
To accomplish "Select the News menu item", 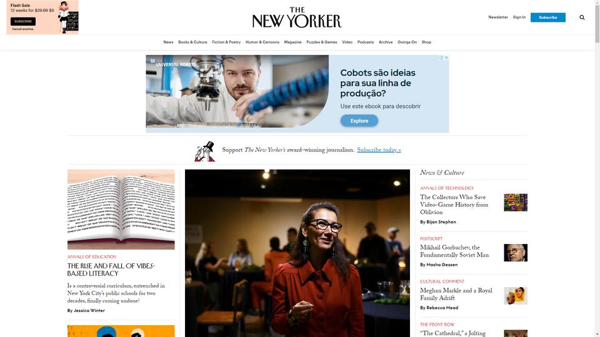I will point(168,42).
